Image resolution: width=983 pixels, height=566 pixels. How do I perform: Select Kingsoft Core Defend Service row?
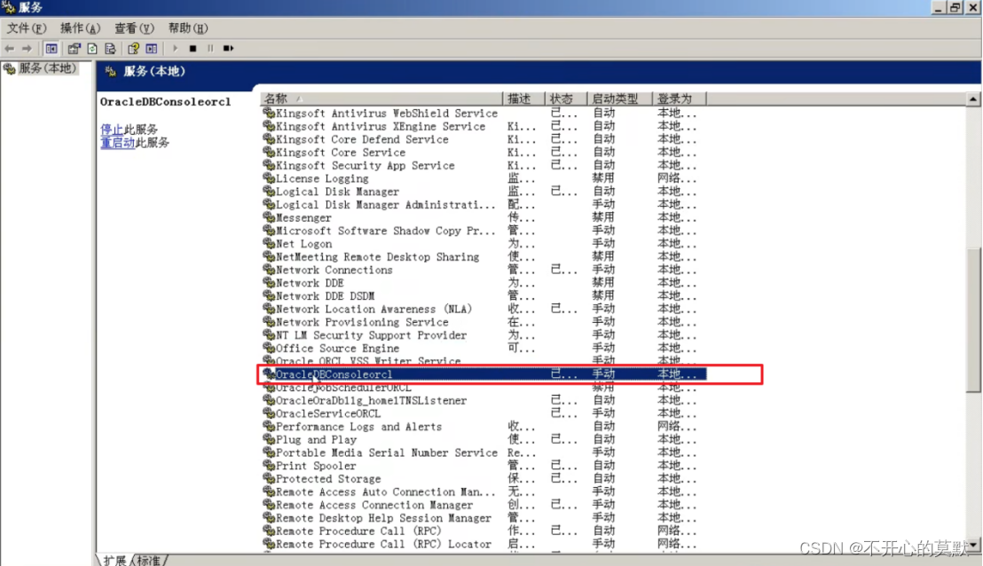point(484,139)
